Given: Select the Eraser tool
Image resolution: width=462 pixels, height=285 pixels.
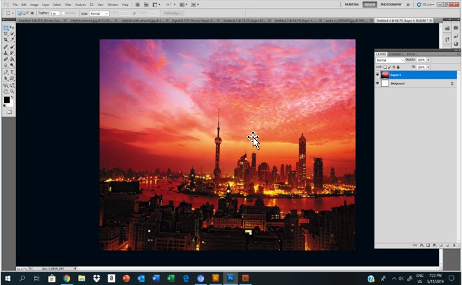Looking at the screenshot, I should [x=5, y=59].
